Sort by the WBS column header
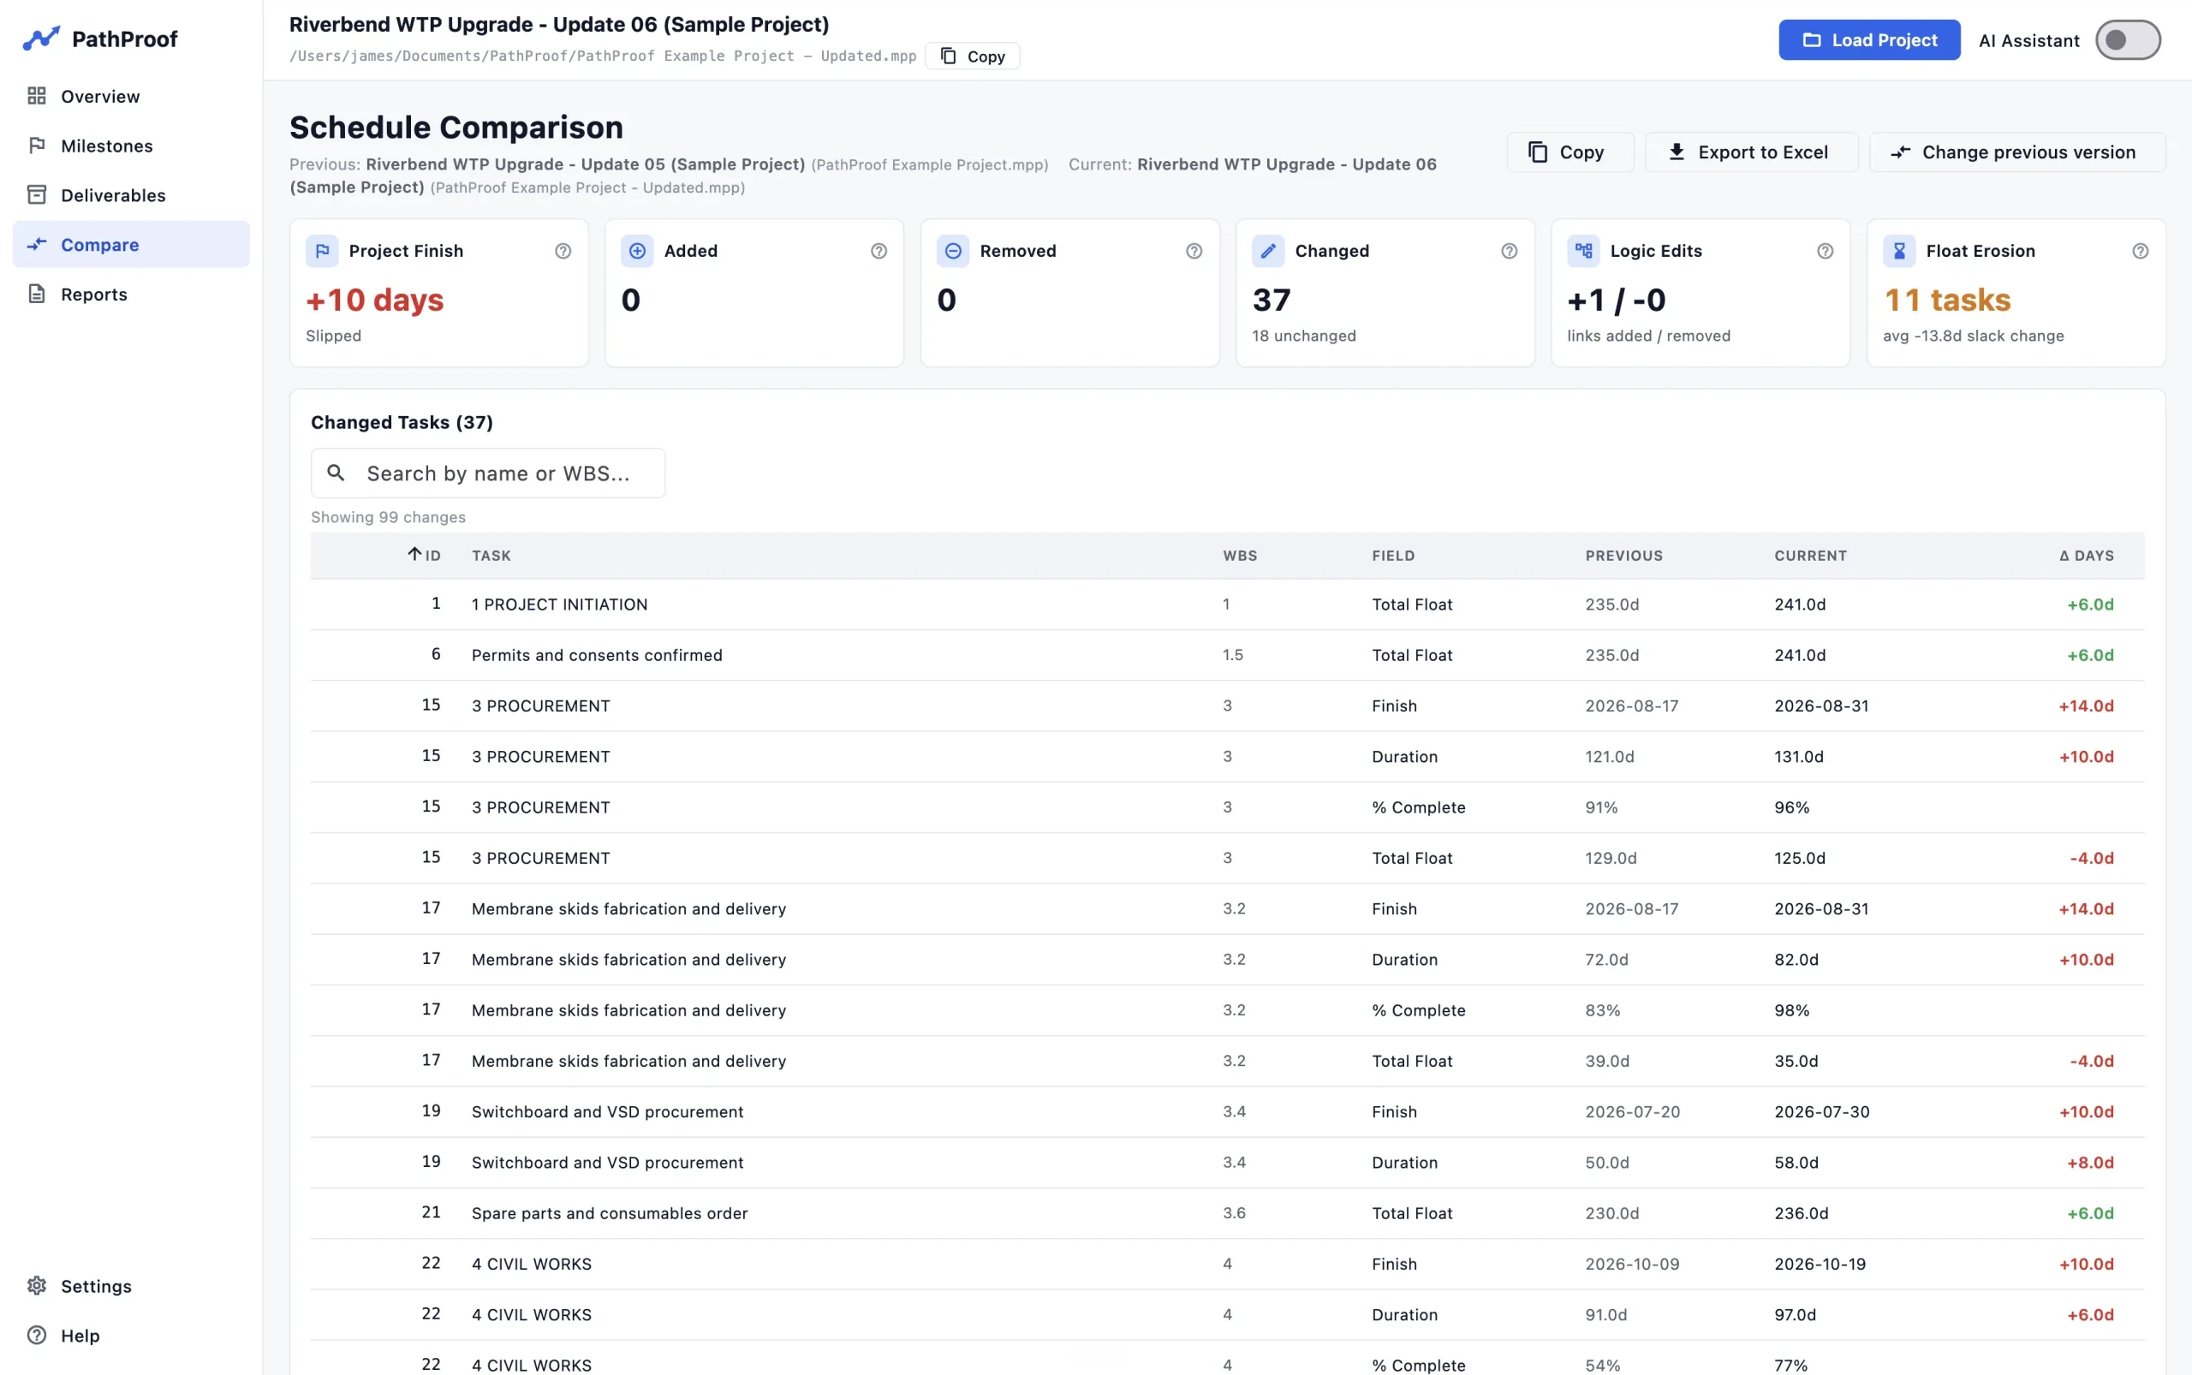The height and width of the screenshot is (1375, 2192). point(1240,556)
